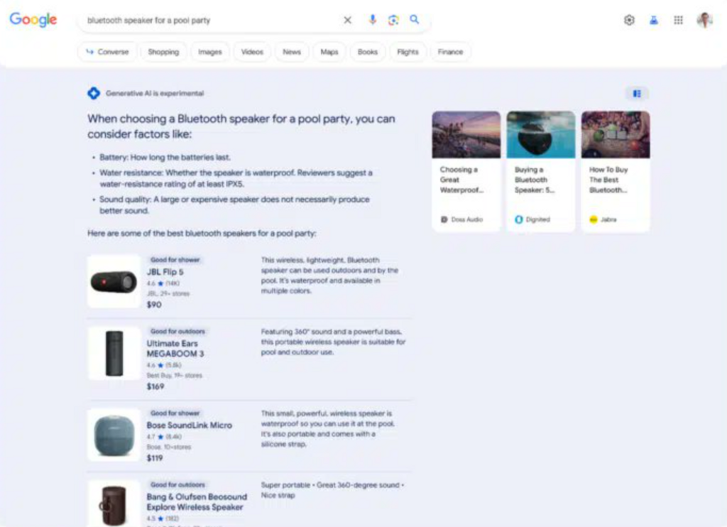The height and width of the screenshot is (527, 727).
Task: Click the Bose SoundLink Micro title
Action: pyautogui.click(x=189, y=425)
